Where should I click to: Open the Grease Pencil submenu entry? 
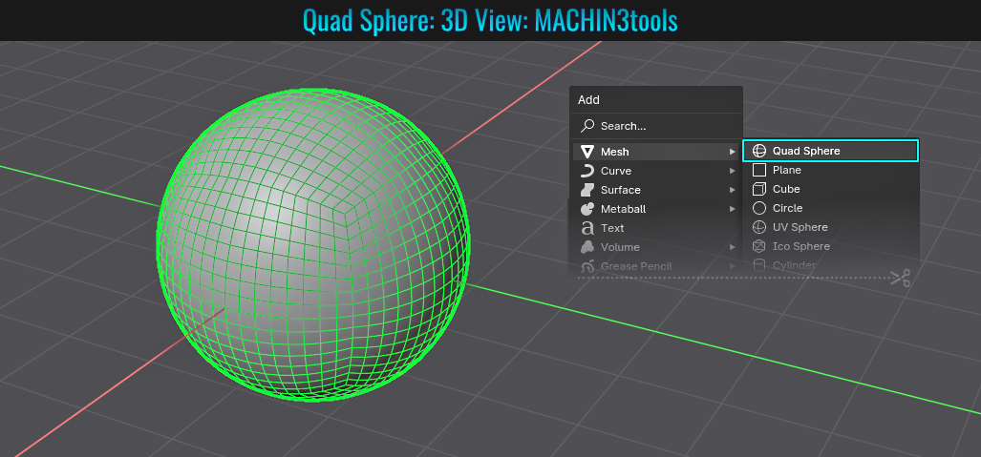click(655, 266)
